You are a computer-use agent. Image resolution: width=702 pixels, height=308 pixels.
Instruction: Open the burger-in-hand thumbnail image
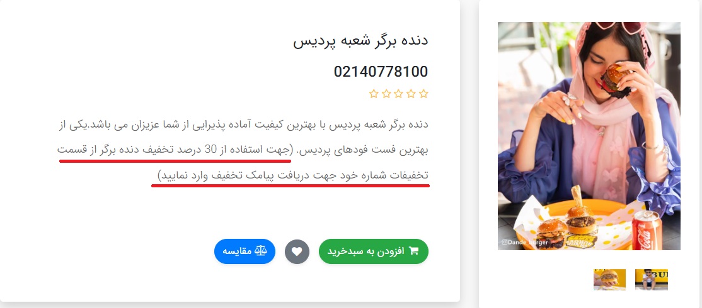(x=609, y=280)
